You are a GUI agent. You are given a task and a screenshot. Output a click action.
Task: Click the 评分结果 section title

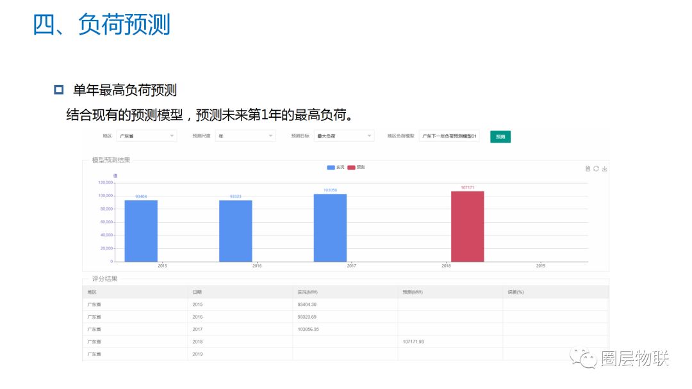(x=104, y=278)
